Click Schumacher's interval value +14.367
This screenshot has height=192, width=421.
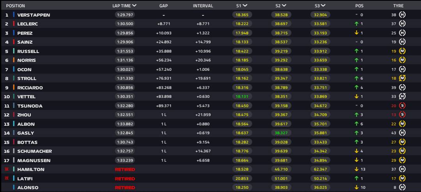pos(203,151)
